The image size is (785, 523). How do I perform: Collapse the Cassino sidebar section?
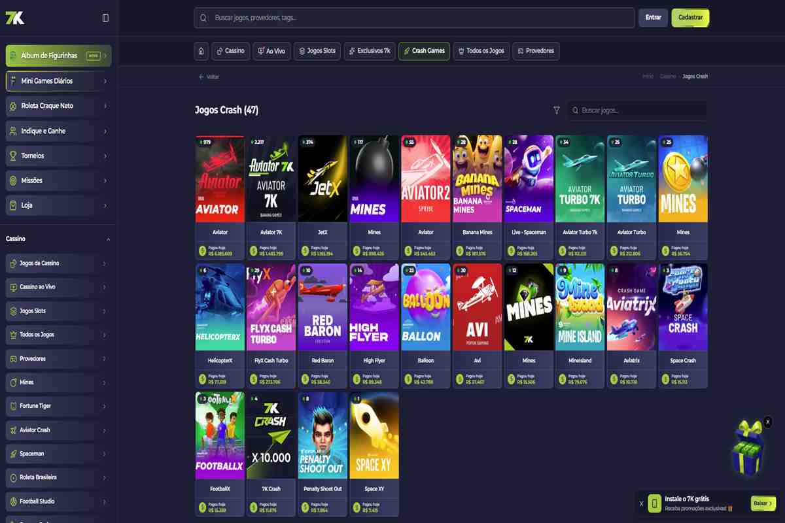tap(108, 239)
